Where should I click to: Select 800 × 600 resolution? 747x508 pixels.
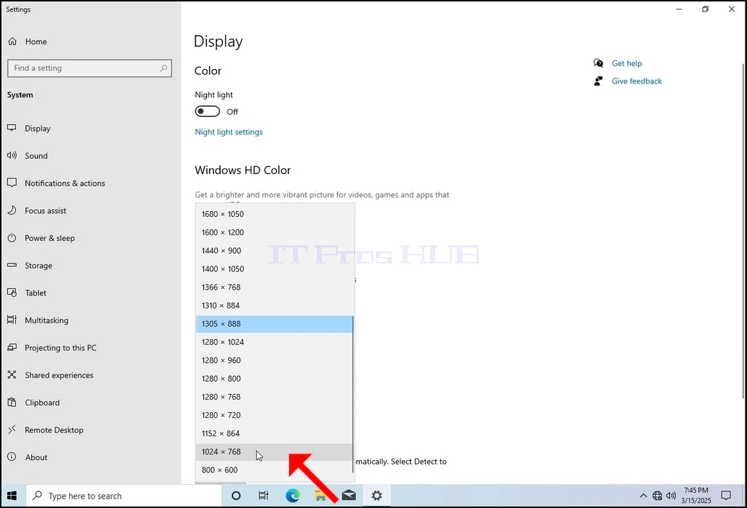[x=275, y=470]
